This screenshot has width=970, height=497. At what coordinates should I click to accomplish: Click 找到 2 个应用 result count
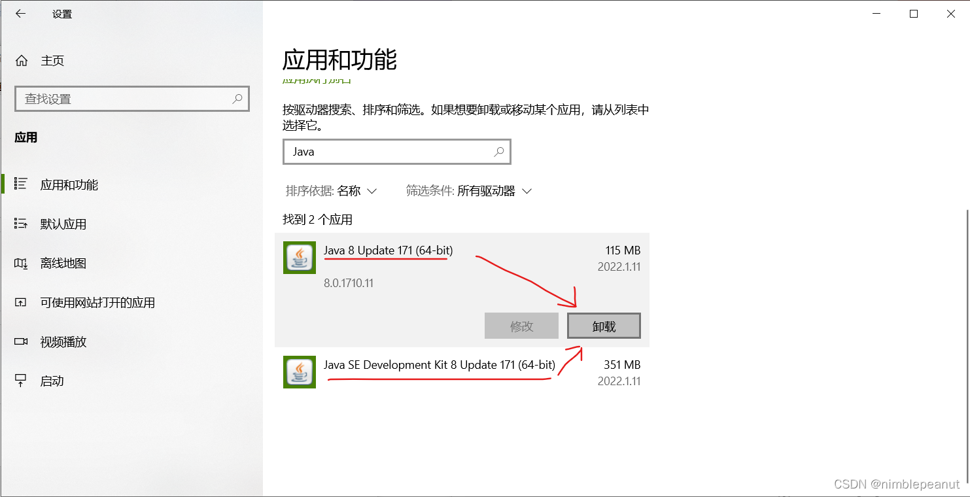click(317, 220)
